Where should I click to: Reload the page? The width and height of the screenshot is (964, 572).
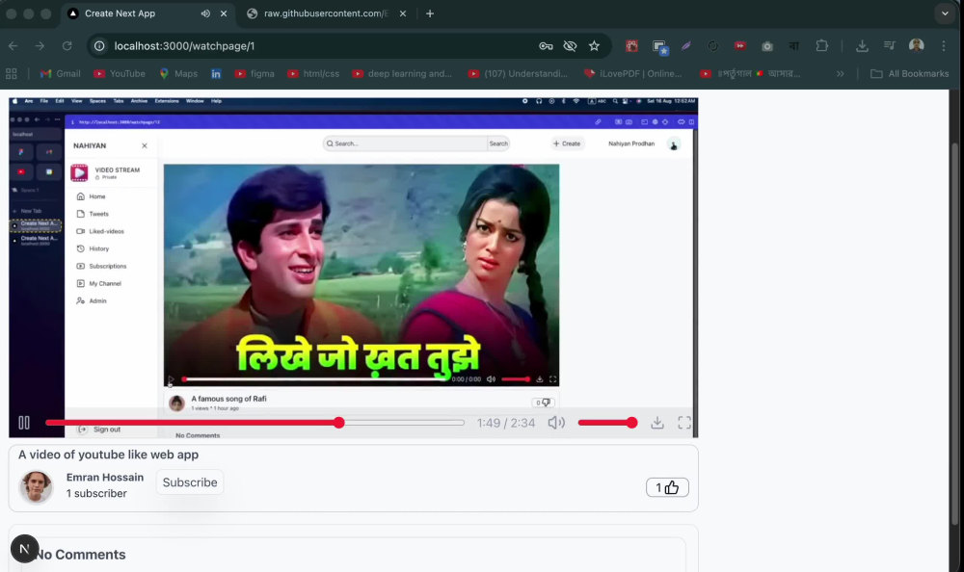point(67,46)
